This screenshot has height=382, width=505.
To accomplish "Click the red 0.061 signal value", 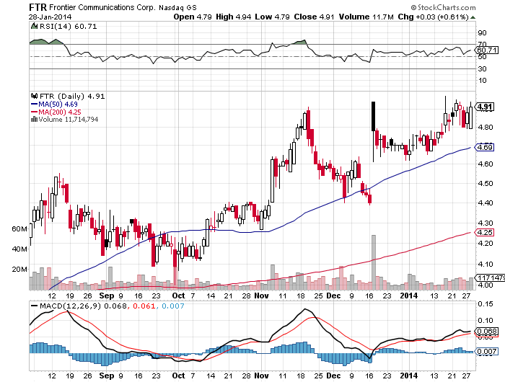I will tap(144, 306).
